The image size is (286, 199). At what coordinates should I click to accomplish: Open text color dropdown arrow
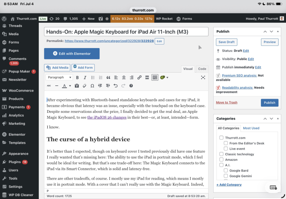[70, 86]
